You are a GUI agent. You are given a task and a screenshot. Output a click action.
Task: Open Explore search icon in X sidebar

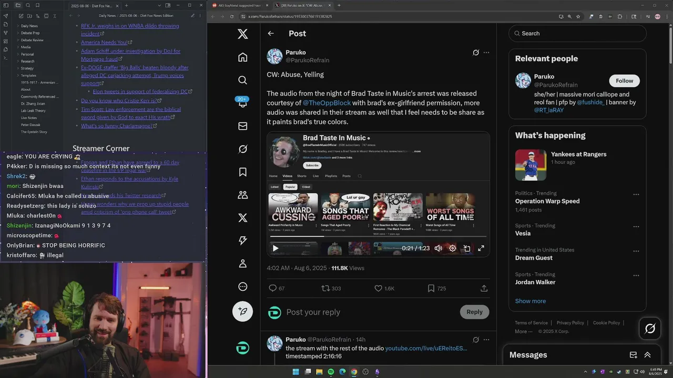coord(242,80)
